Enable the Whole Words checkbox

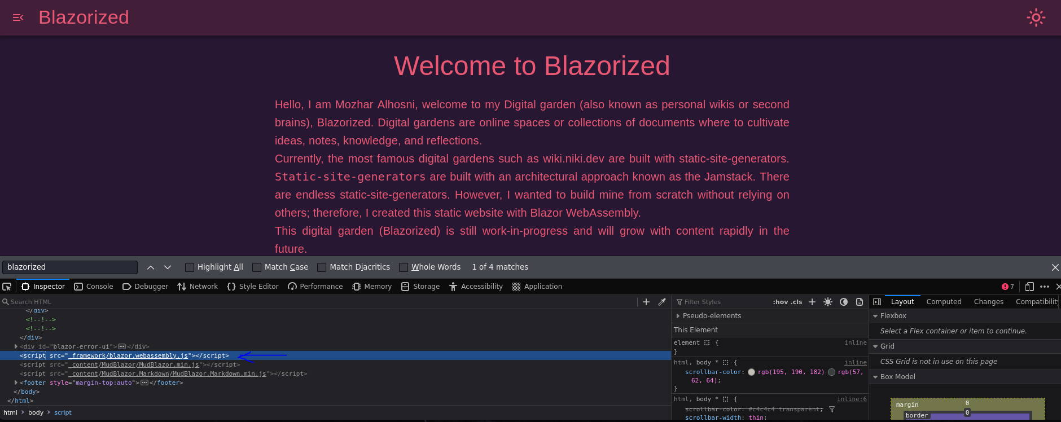click(x=404, y=267)
